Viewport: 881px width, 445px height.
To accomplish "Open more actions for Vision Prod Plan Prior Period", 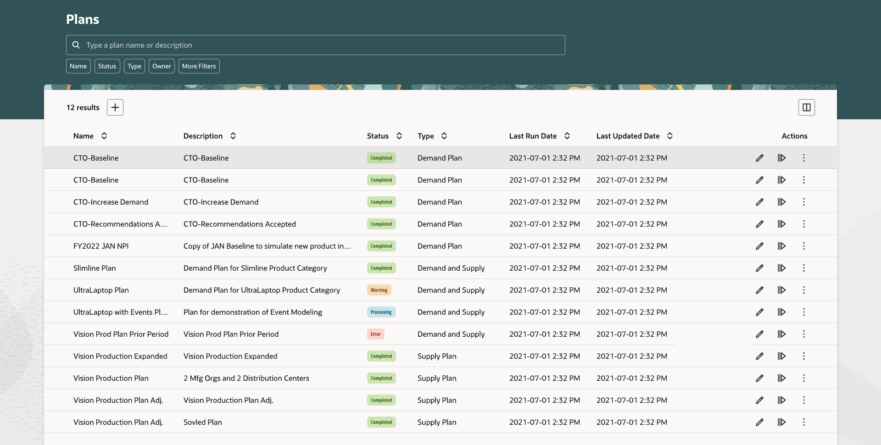I will tap(804, 334).
